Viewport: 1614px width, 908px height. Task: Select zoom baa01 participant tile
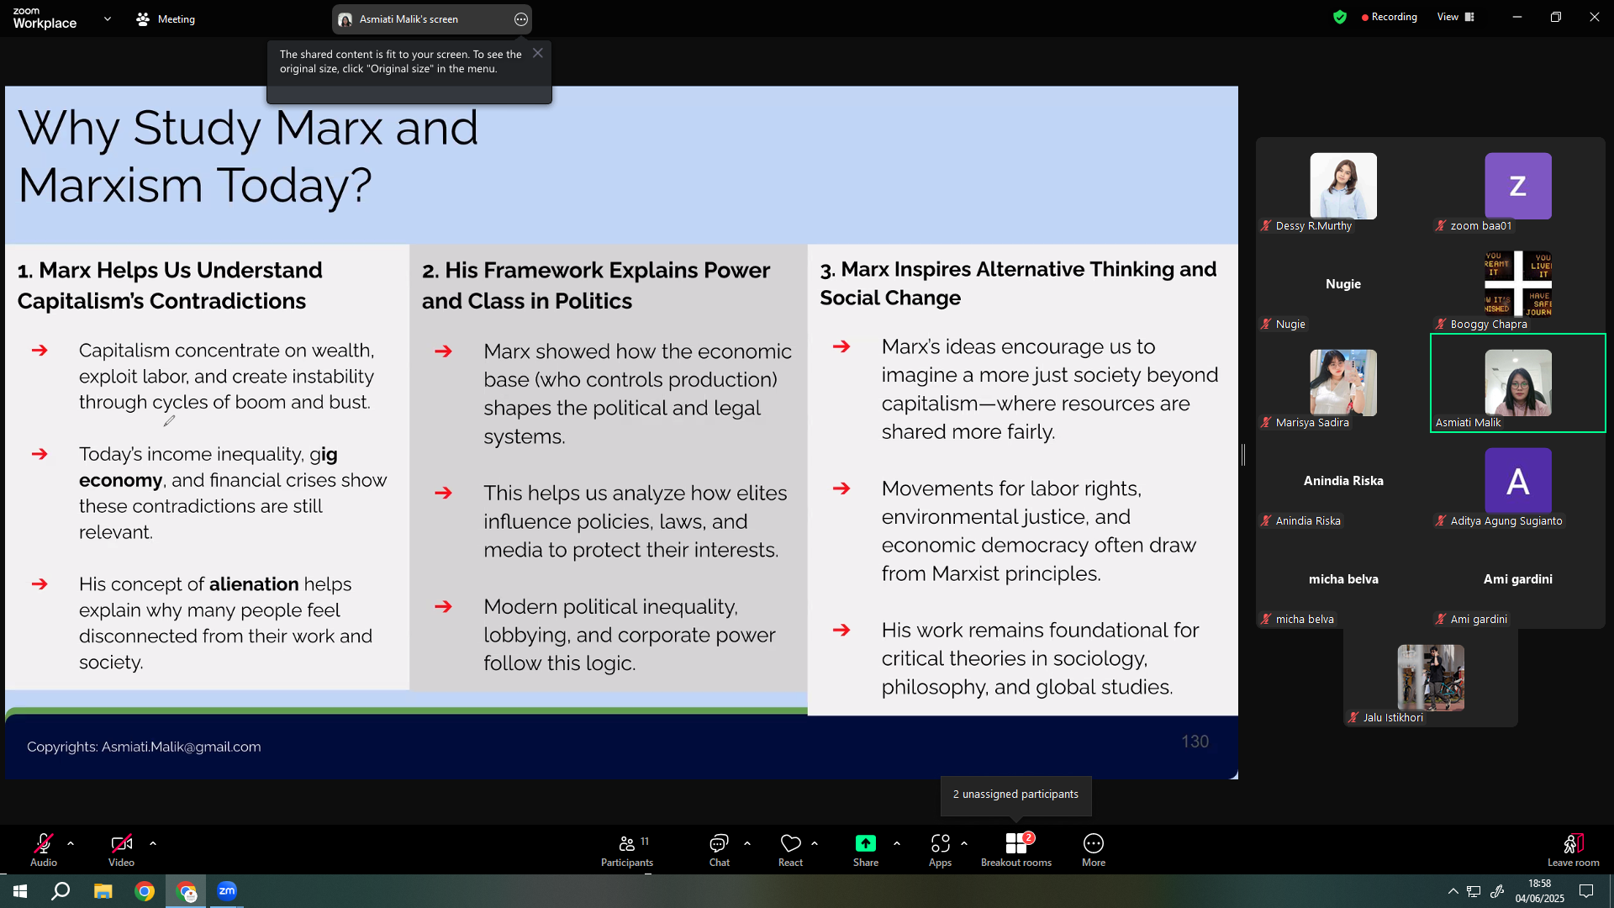click(x=1518, y=187)
